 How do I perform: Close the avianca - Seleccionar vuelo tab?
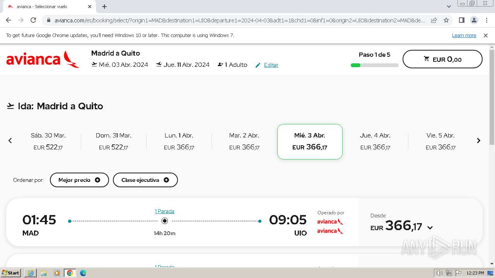[90, 7]
